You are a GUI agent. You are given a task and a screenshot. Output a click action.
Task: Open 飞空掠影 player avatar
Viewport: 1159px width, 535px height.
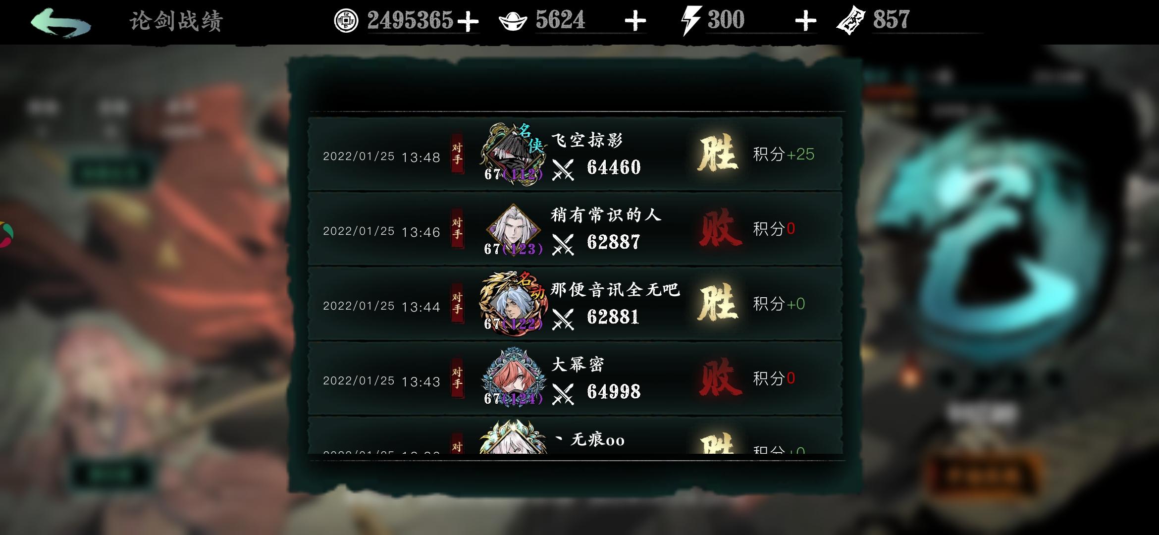pos(513,154)
